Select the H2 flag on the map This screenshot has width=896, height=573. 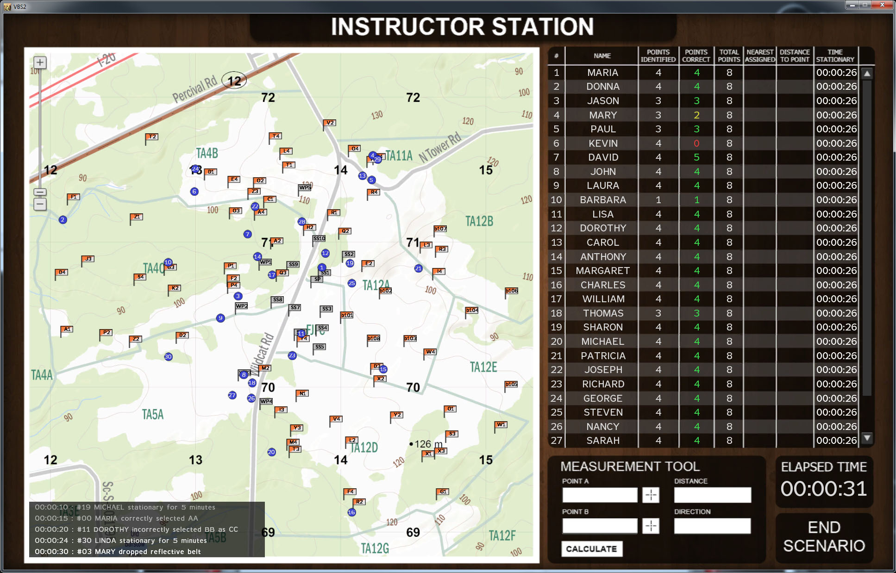click(309, 227)
